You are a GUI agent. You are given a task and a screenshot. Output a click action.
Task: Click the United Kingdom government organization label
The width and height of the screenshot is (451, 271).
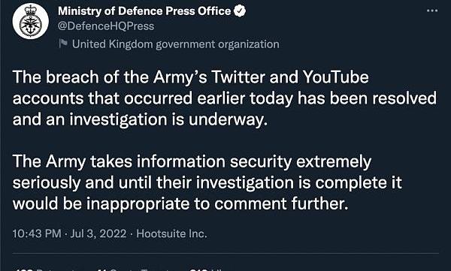tap(175, 44)
